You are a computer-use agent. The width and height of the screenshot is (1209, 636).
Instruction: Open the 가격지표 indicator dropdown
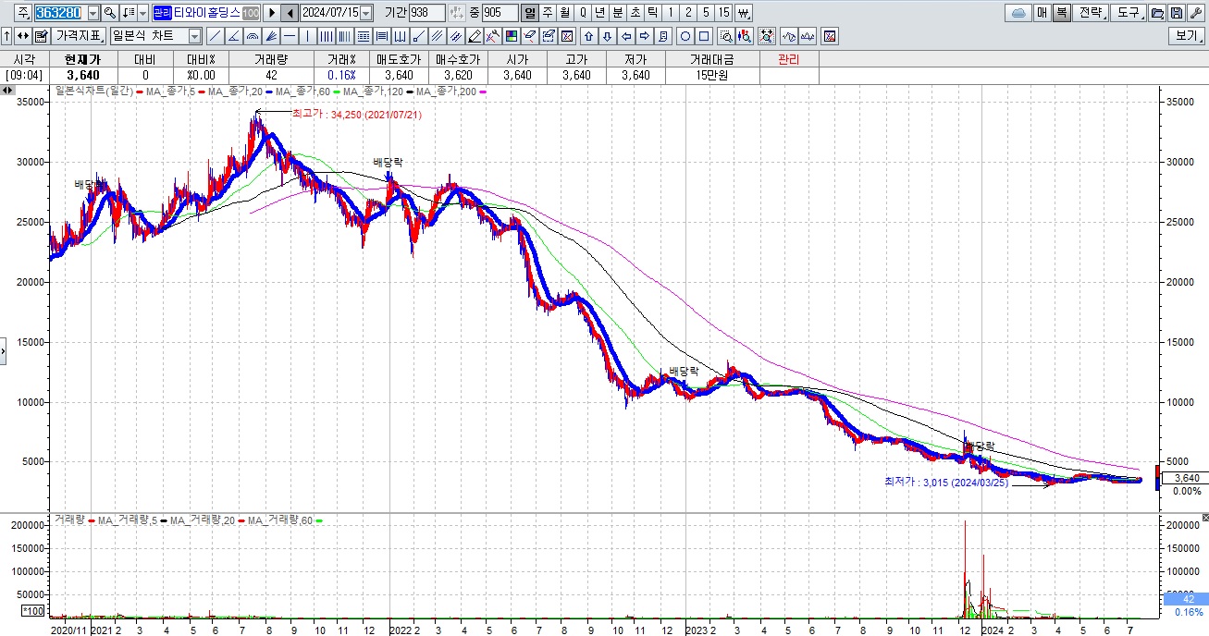tap(78, 36)
